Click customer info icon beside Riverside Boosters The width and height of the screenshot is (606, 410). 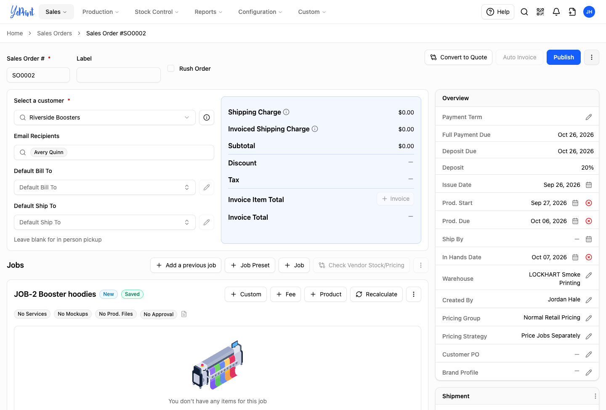tap(207, 117)
